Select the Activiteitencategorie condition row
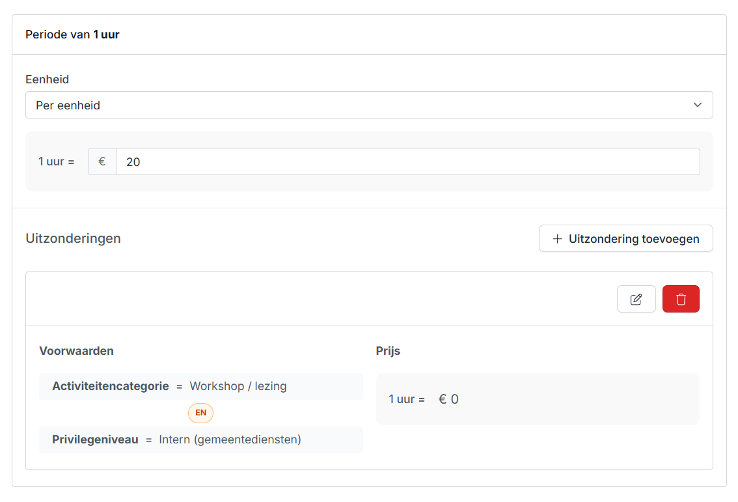This screenshot has height=502, width=738. 200,386
